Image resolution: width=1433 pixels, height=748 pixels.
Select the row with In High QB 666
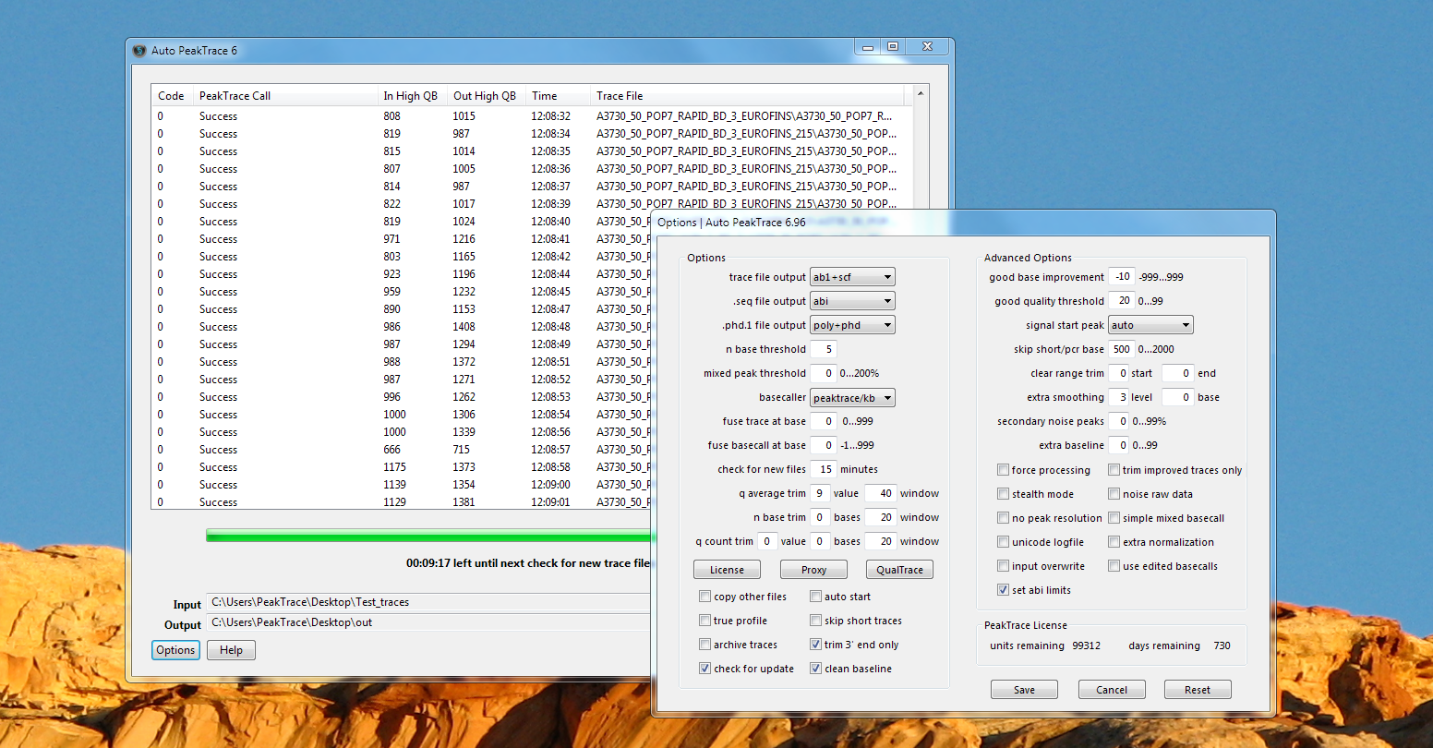coord(402,450)
